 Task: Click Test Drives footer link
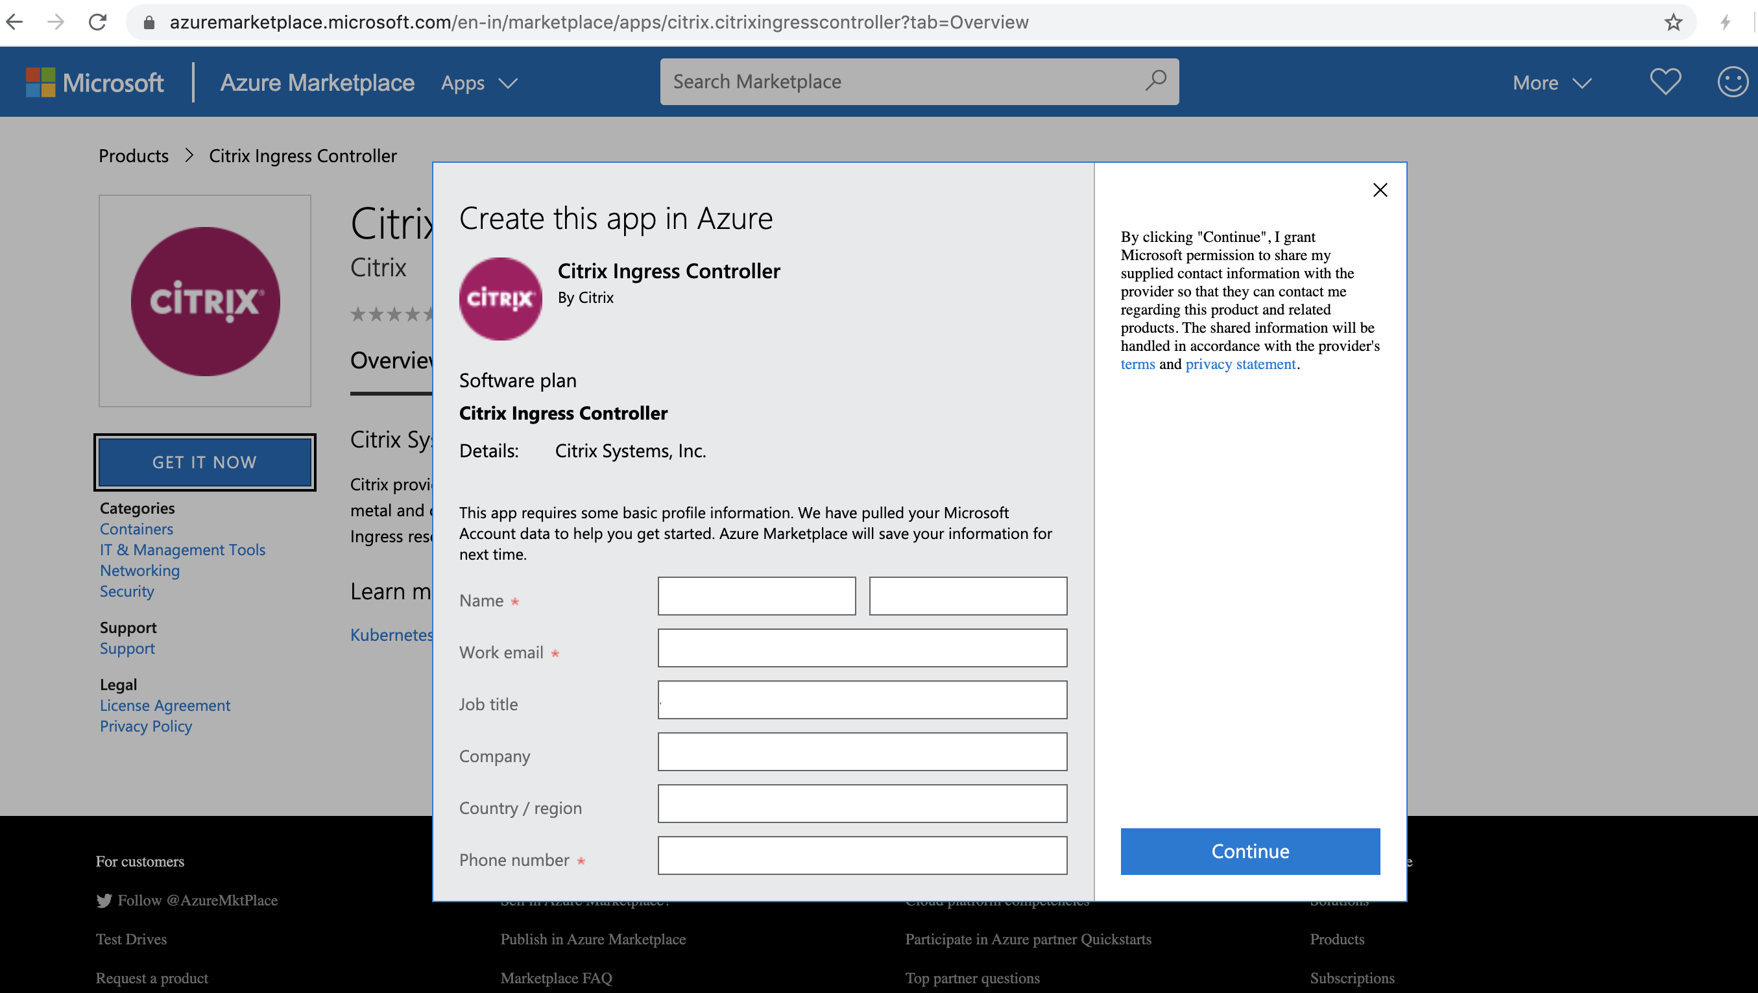coord(131,939)
